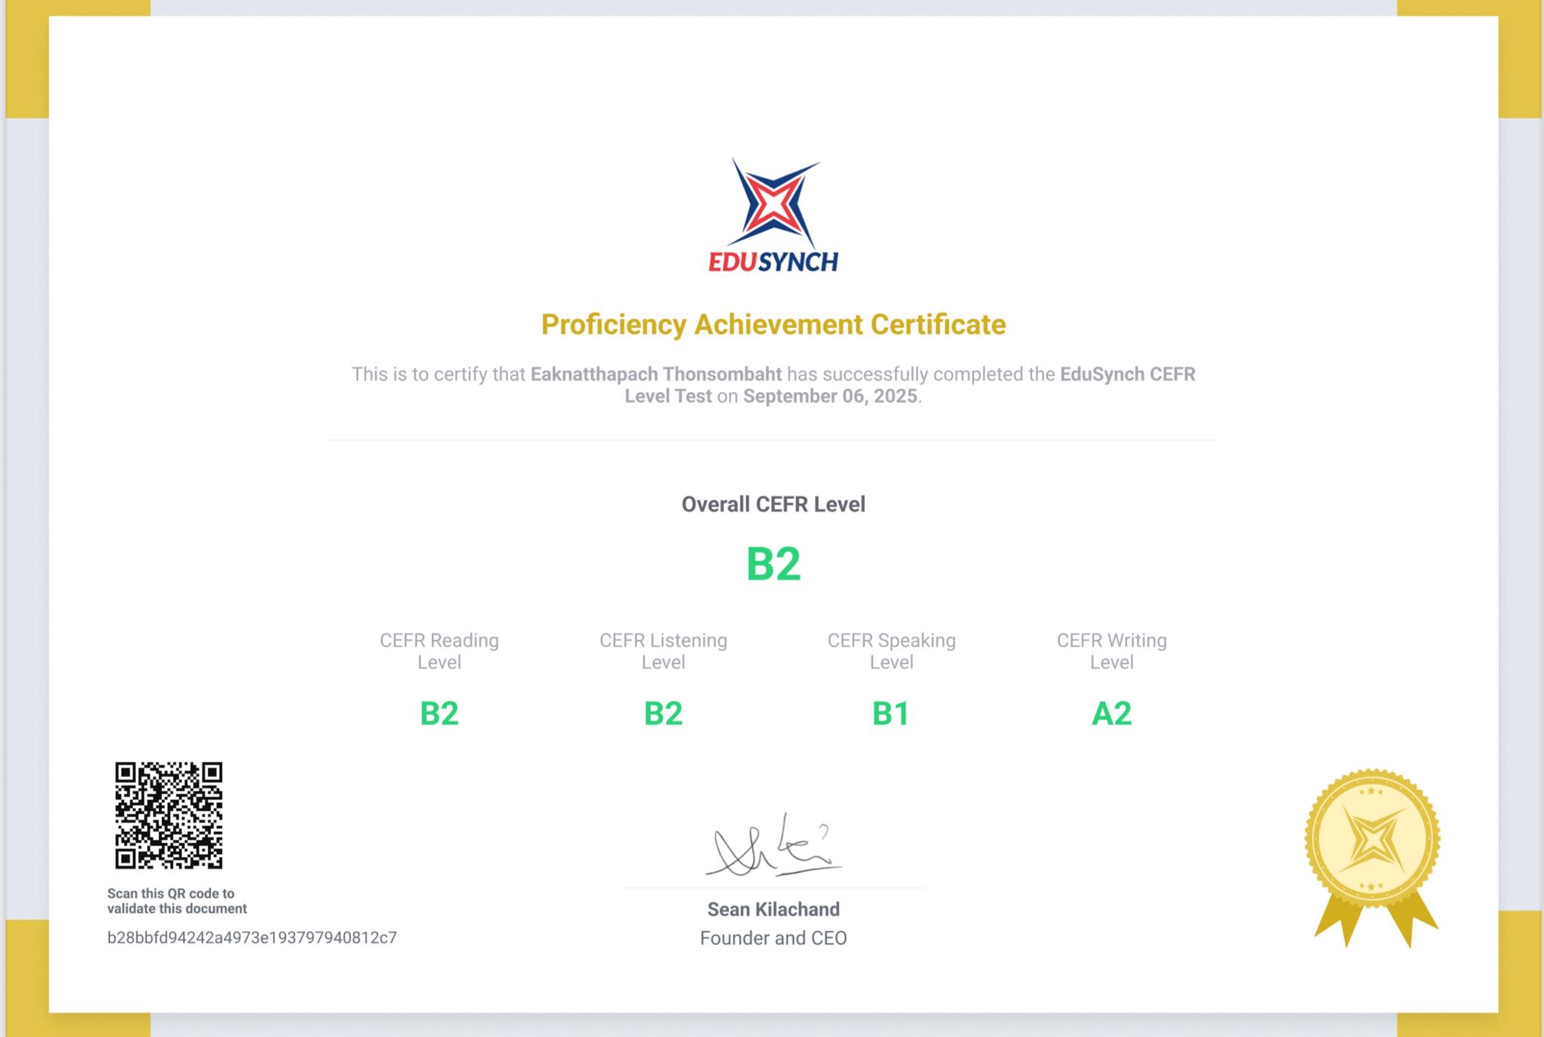Click the A2 grade under Writing

1112,714
